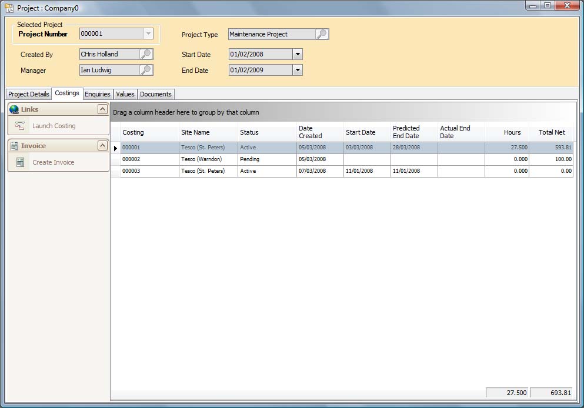Select costing row 000002 Tesco (Warndon)
584x408 pixels.
pos(201,159)
